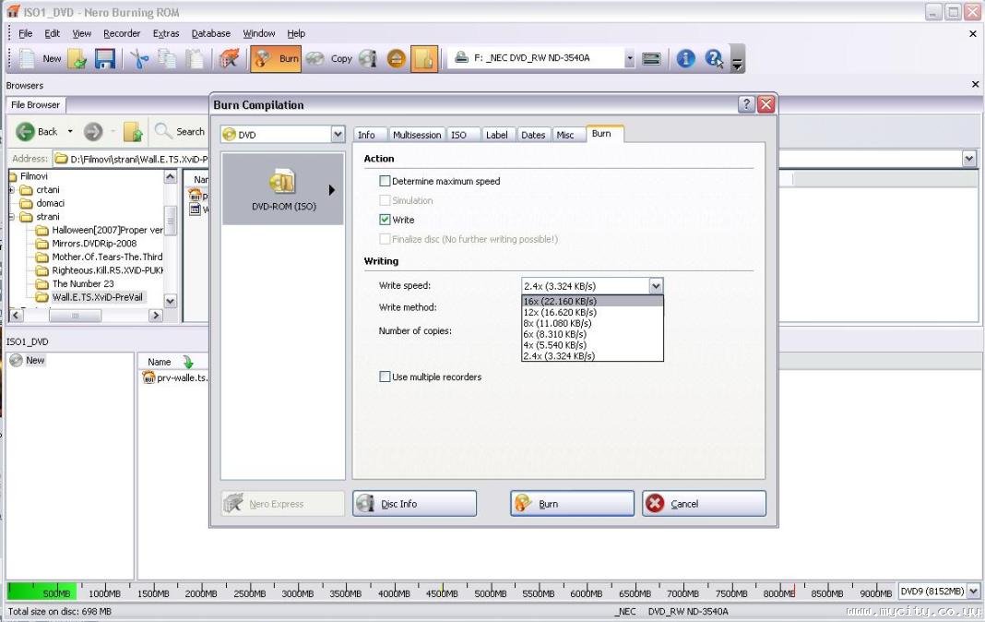Click the prv-walle.ts file icon
985x622 pixels.
pyautogui.click(x=148, y=377)
